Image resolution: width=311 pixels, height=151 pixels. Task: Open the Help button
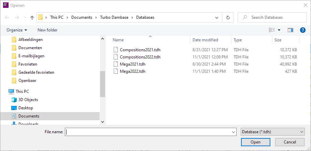pyautogui.click(x=303, y=30)
